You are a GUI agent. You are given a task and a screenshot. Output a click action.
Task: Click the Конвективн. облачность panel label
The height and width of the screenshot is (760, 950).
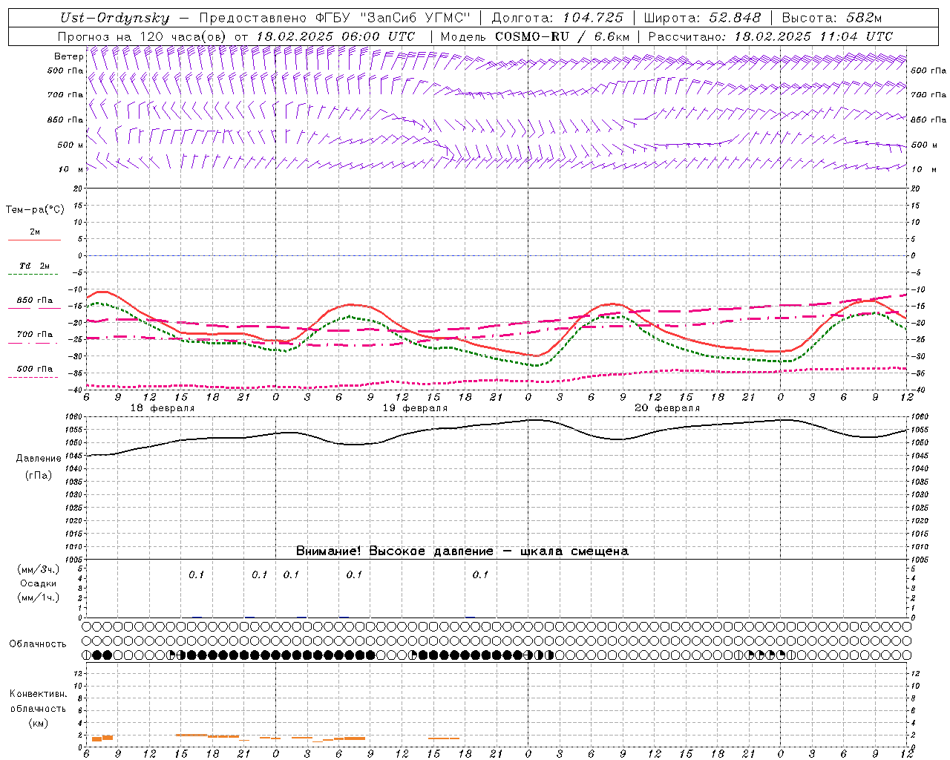38,701
